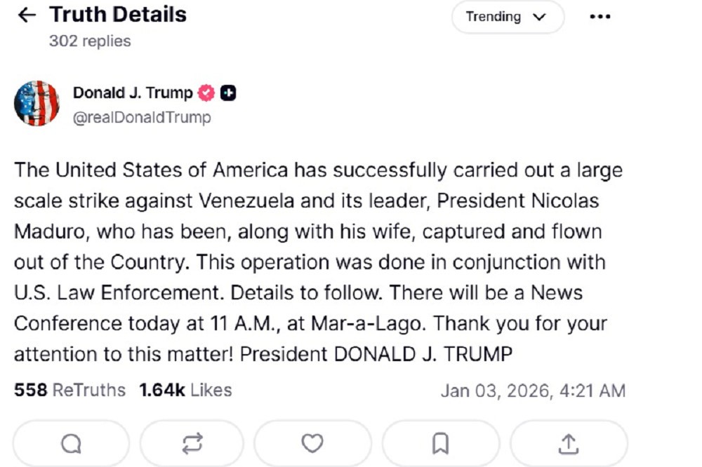Click the red verified checkmark badge
The width and height of the screenshot is (702, 467).
[x=206, y=93]
